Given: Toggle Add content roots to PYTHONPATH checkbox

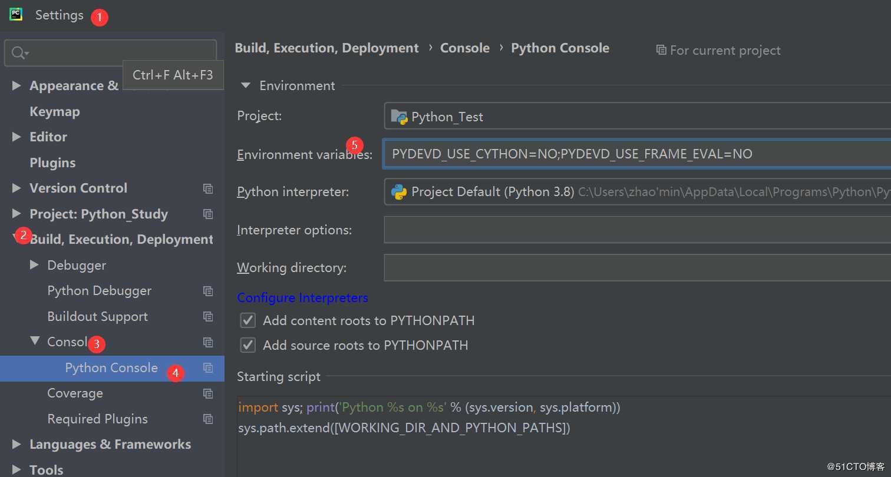Looking at the screenshot, I should tap(248, 320).
